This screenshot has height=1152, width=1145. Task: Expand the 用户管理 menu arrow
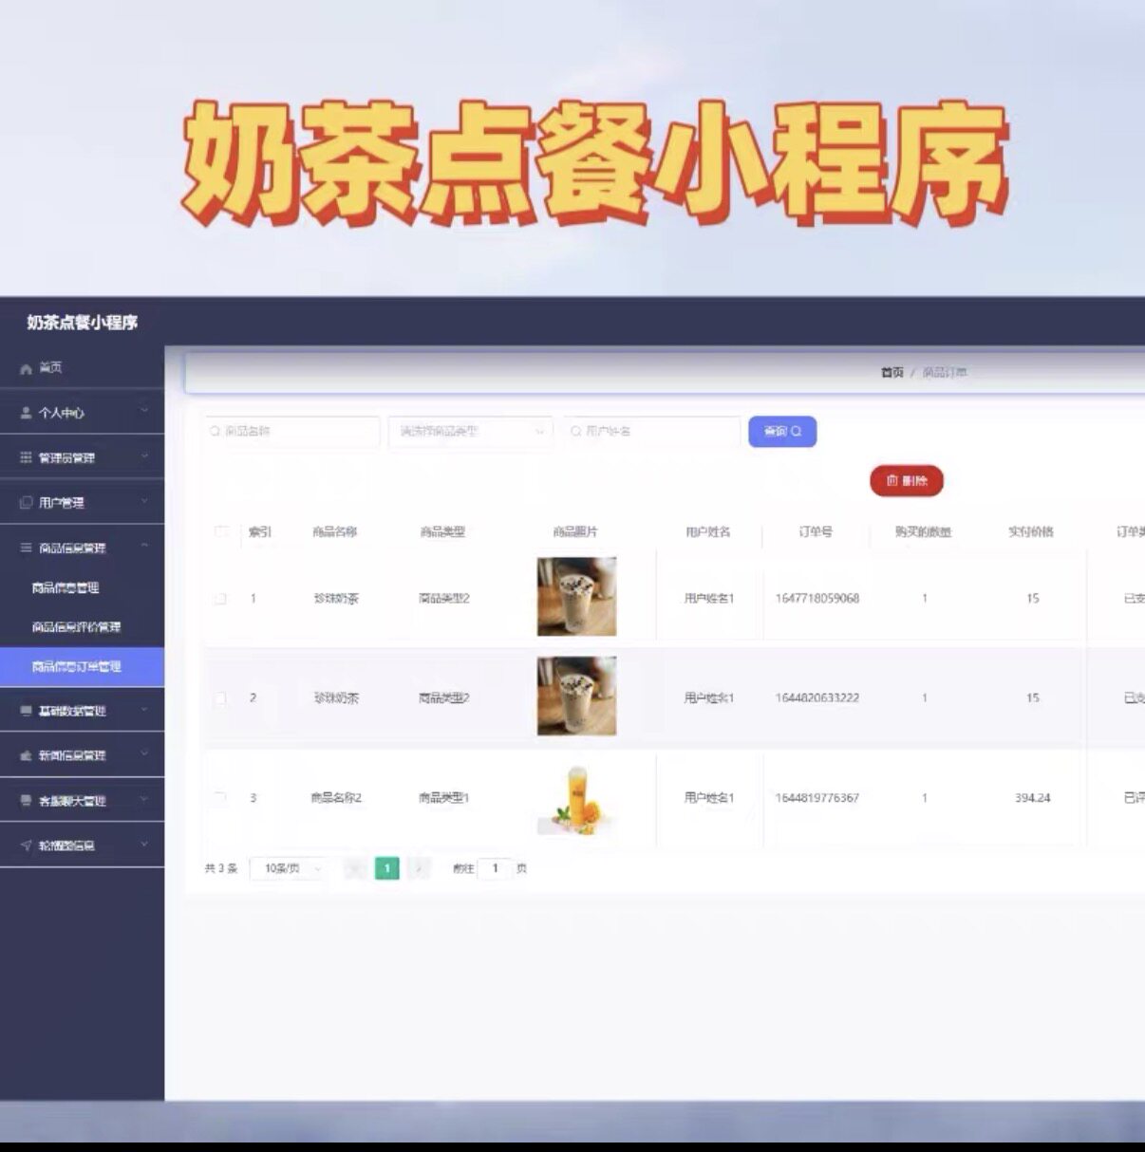(x=144, y=501)
